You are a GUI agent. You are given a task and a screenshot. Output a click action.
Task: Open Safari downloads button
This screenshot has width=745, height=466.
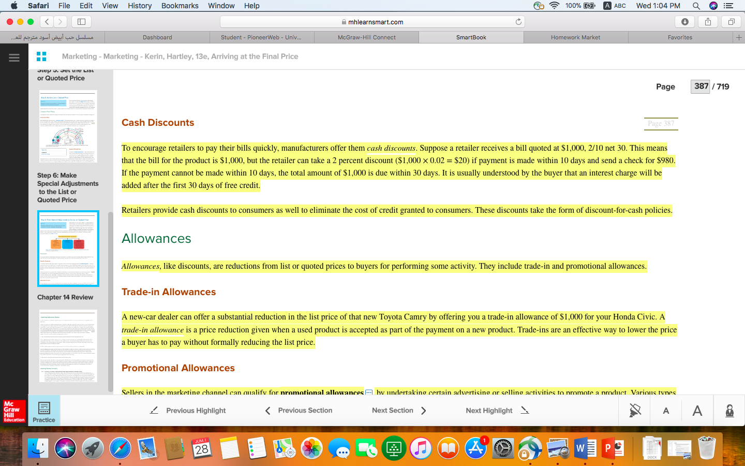point(685,22)
